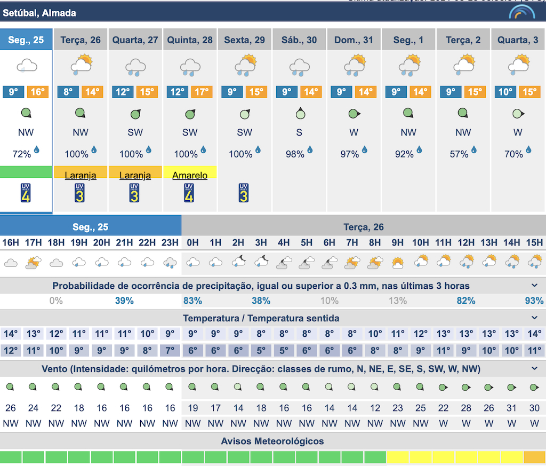Viewport: 546px width, 466px height.
Task: Collapse the Vento wind section chevron
Action: tap(534, 368)
